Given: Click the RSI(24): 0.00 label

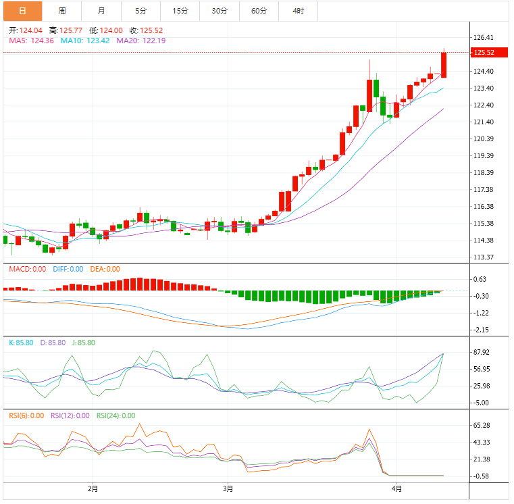Looking at the screenshot, I should 115,415.
